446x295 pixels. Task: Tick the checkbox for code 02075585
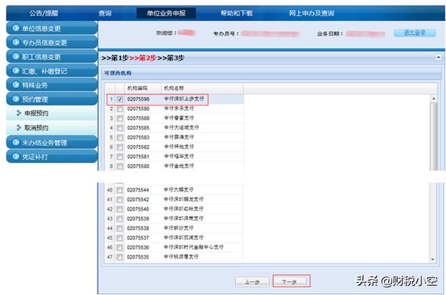[x=120, y=128]
